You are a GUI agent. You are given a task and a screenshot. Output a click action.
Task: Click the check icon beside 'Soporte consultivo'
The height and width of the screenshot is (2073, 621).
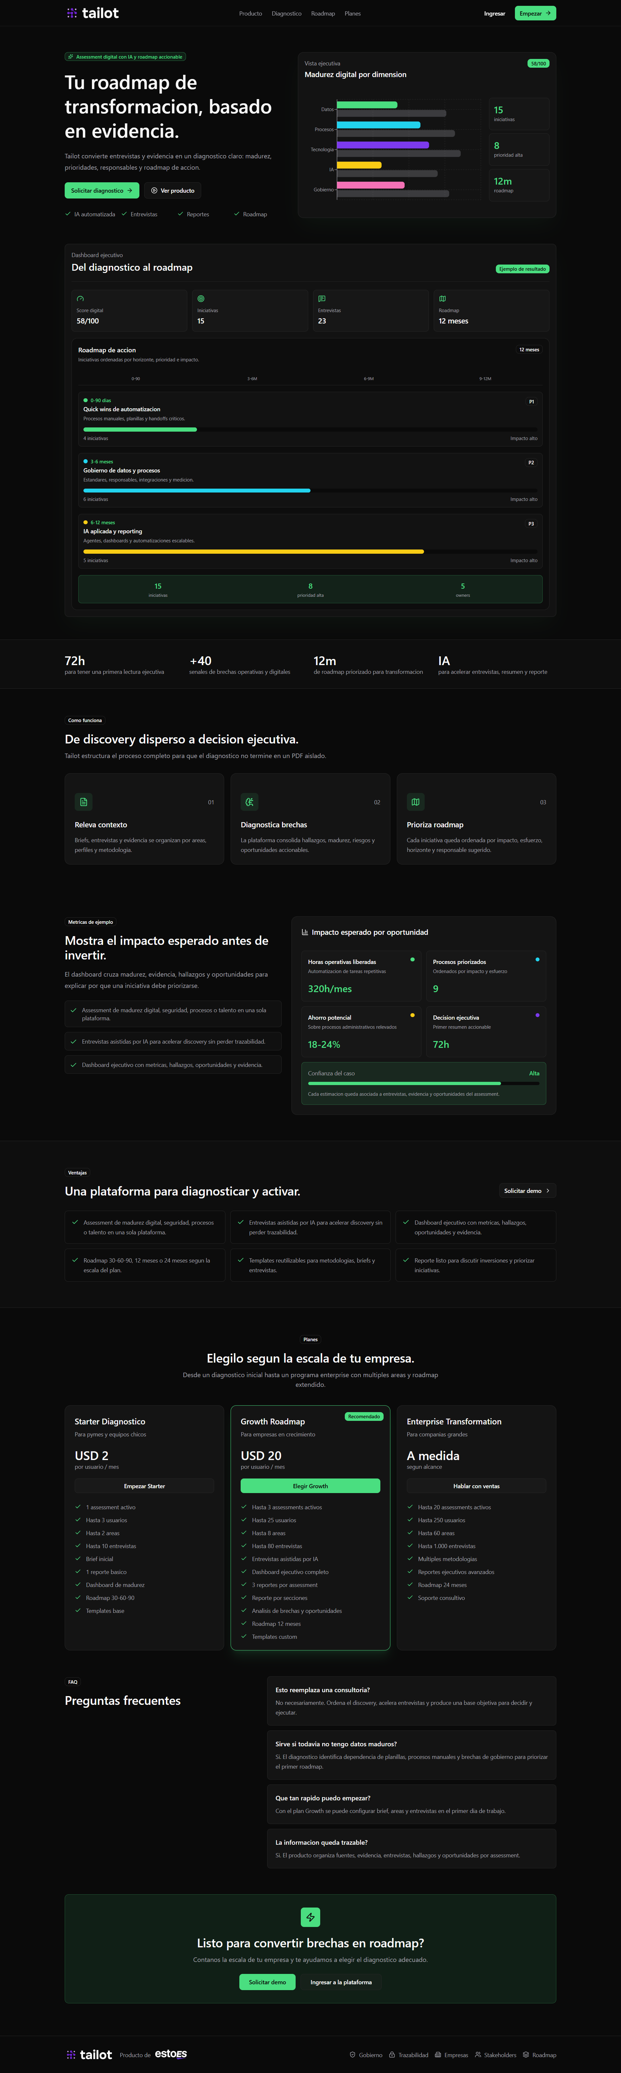(x=410, y=1597)
